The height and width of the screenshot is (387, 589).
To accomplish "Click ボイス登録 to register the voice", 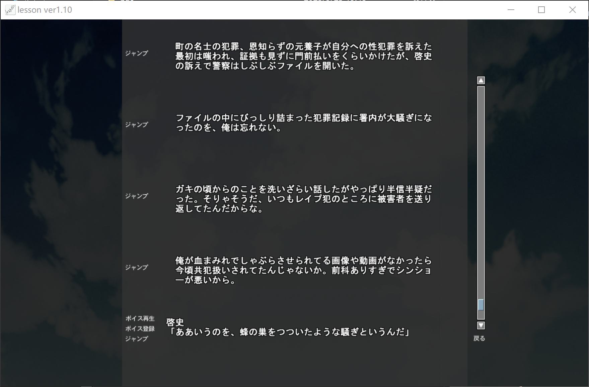I will point(140,328).
